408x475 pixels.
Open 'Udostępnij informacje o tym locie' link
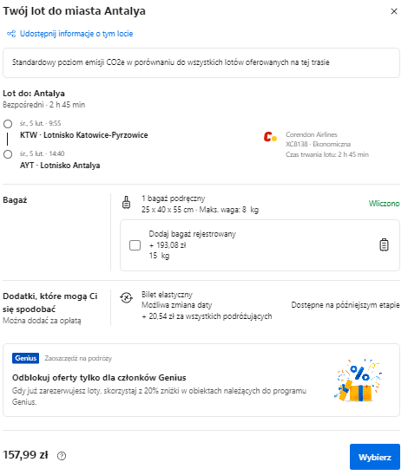[x=76, y=34]
